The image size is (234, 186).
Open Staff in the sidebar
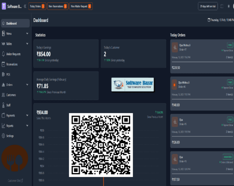(15, 105)
